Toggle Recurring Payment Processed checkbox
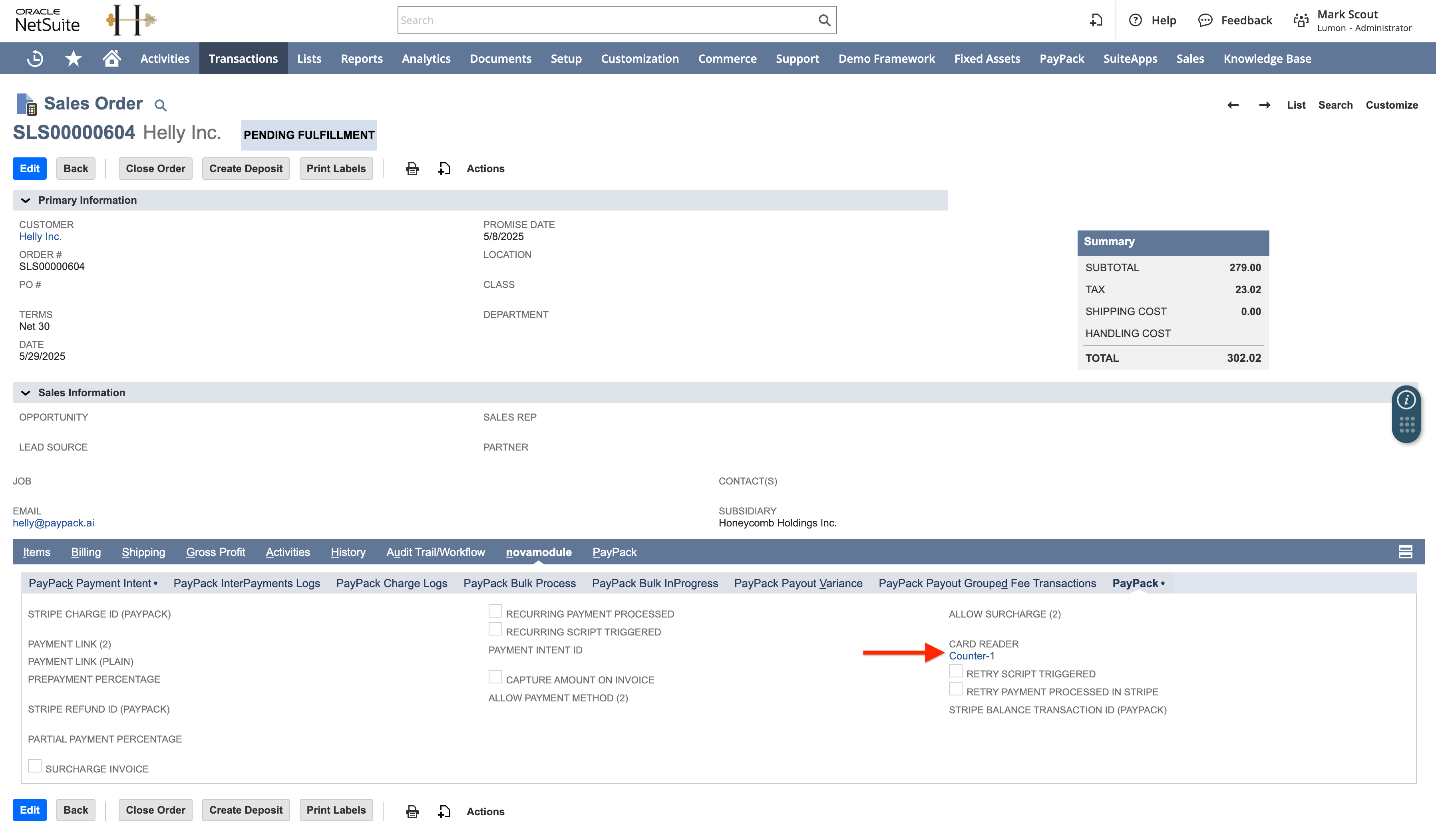Image resolution: width=1436 pixels, height=834 pixels. 495,611
